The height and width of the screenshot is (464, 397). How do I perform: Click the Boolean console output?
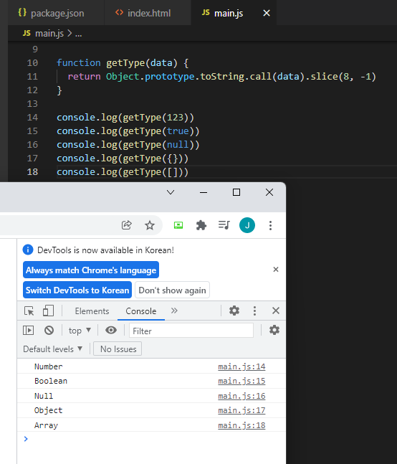[51, 381]
